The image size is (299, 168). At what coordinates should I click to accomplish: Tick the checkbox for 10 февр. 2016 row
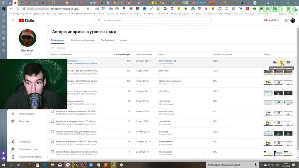click(52, 141)
